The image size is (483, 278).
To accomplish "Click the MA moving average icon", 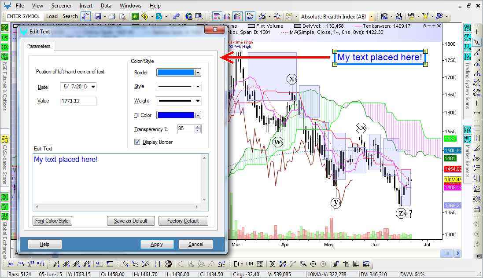I will pos(277,16).
